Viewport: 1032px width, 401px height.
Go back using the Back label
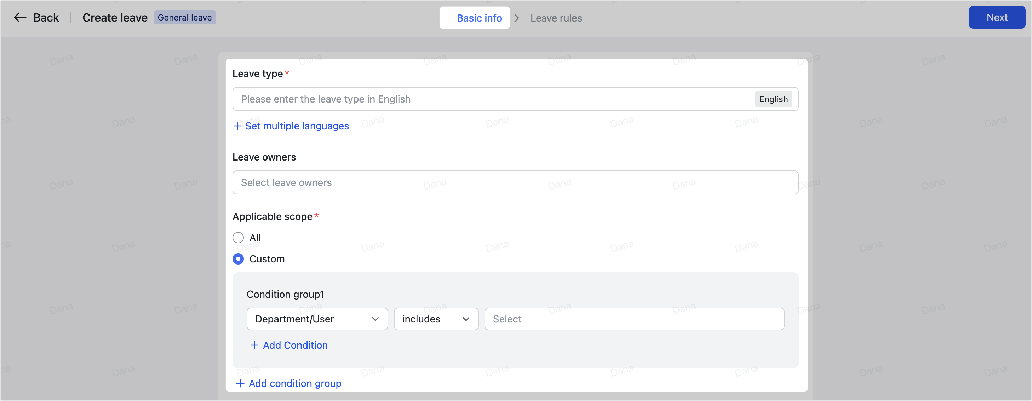tap(46, 18)
